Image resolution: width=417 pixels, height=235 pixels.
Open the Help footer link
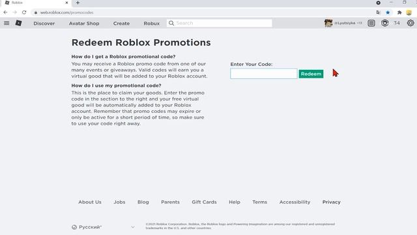click(235, 202)
